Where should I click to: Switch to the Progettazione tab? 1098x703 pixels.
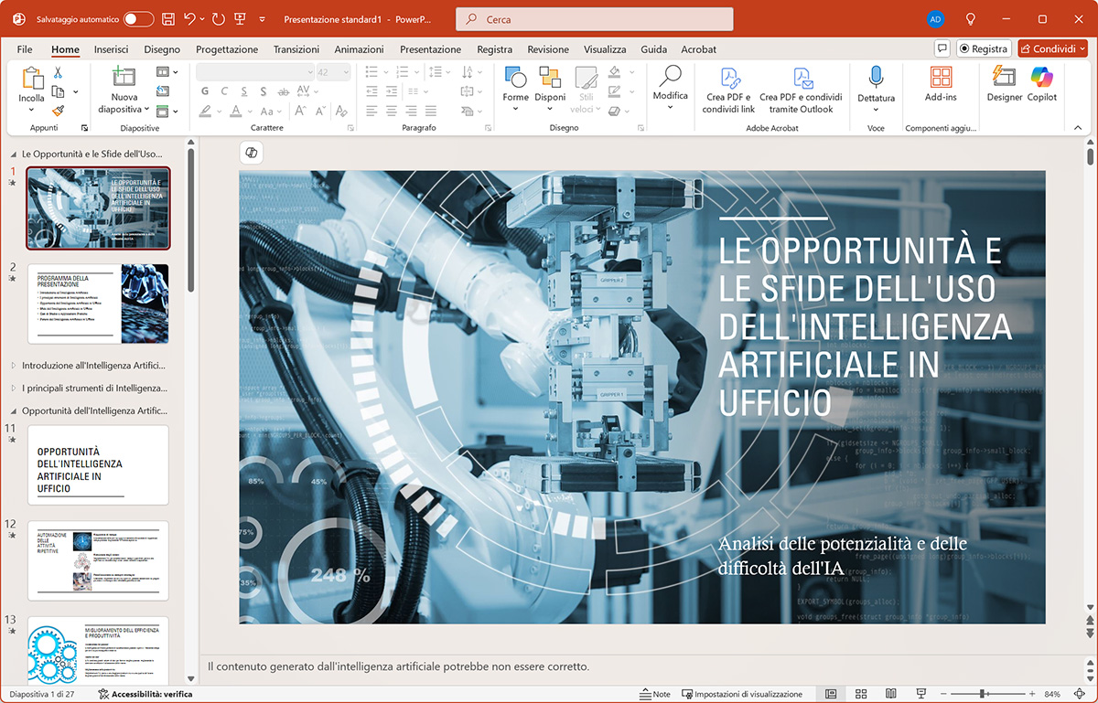click(x=227, y=49)
